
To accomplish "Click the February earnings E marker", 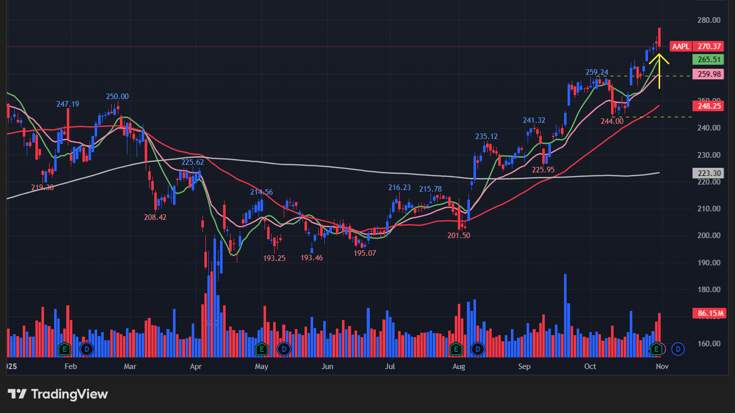I will point(64,349).
